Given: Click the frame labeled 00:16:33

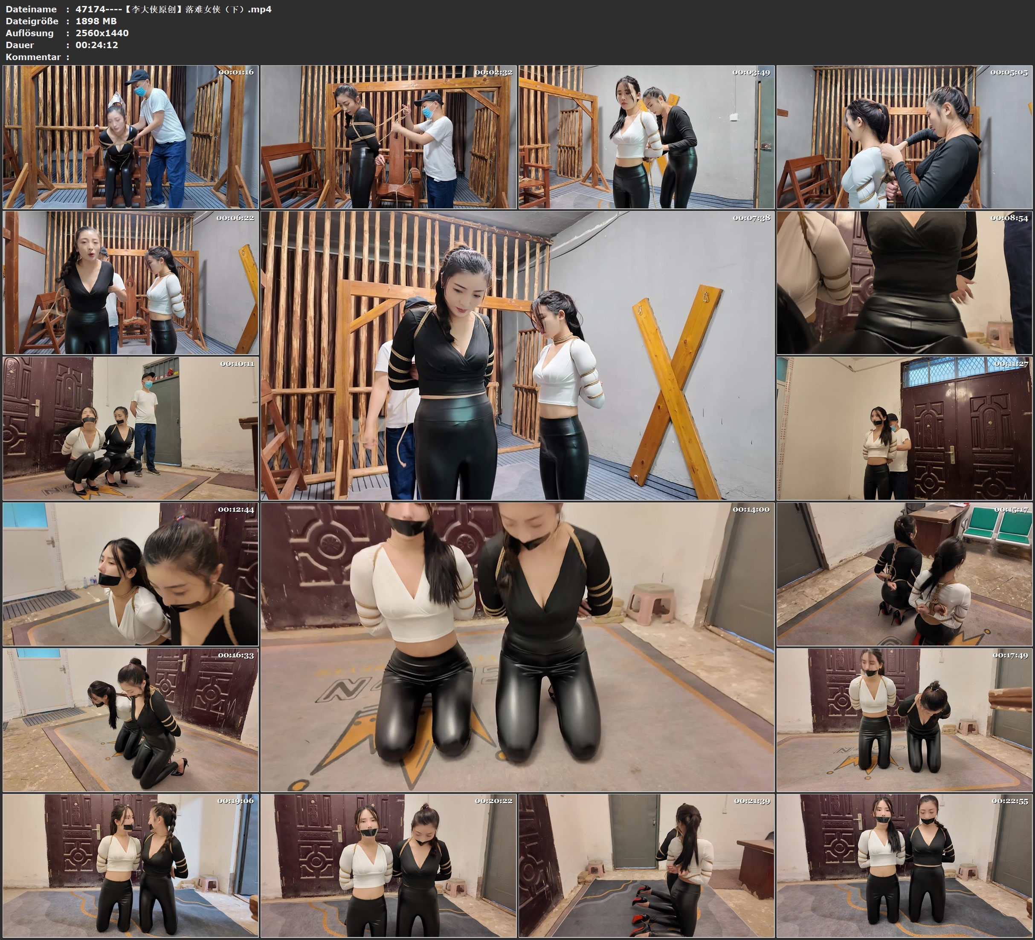Looking at the screenshot, I should [x=130, y=719].
